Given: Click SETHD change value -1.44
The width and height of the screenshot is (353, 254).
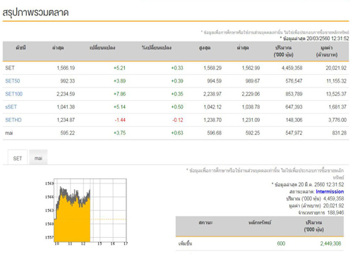Looking at the screenshot, I should [x=120, y=120].
